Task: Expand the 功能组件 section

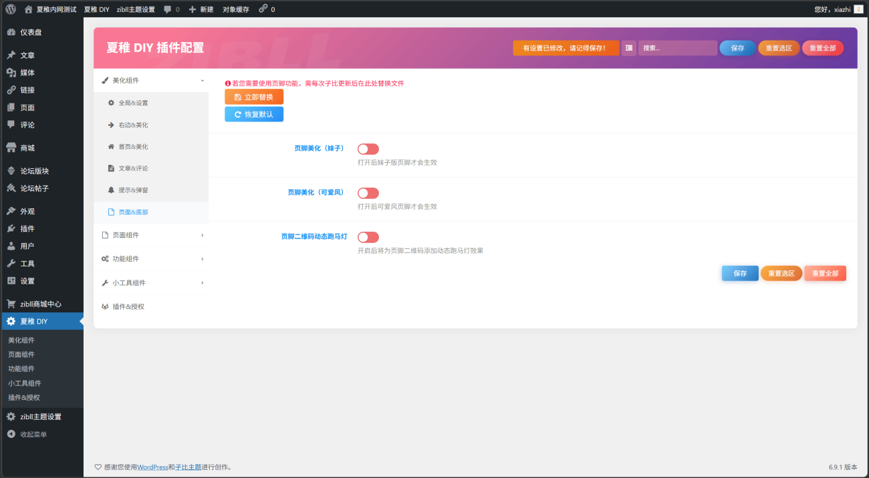Action: (151, 259)
